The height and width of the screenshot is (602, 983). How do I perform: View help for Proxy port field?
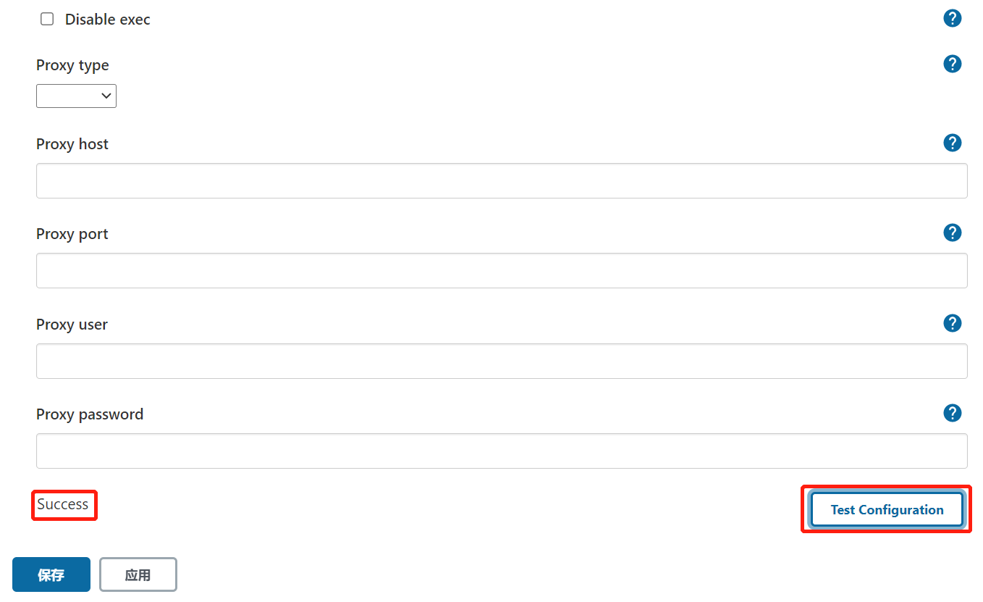tap(953, 233)
